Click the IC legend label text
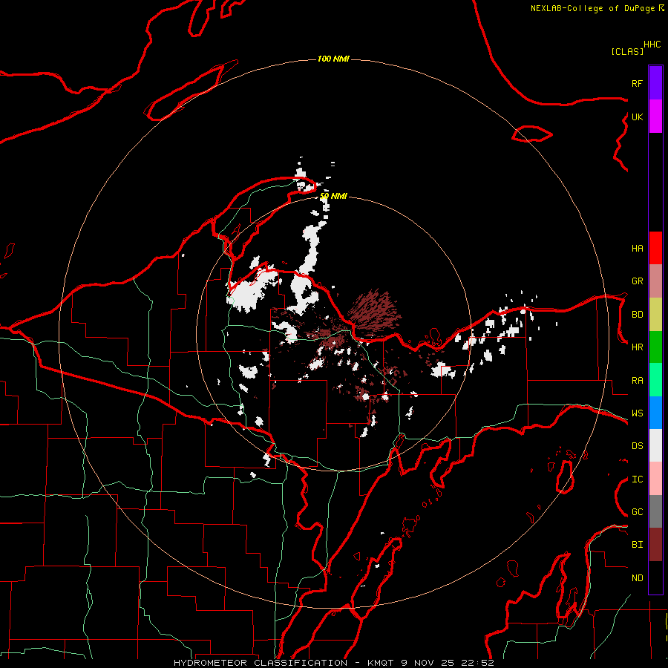Screen dimensions: 668x668 pyautogui.click(x=637, y=479)
